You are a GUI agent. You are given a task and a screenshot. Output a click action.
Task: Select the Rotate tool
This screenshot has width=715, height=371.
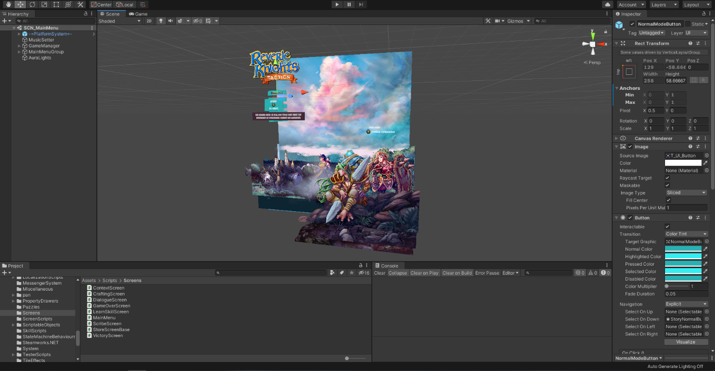32,4
